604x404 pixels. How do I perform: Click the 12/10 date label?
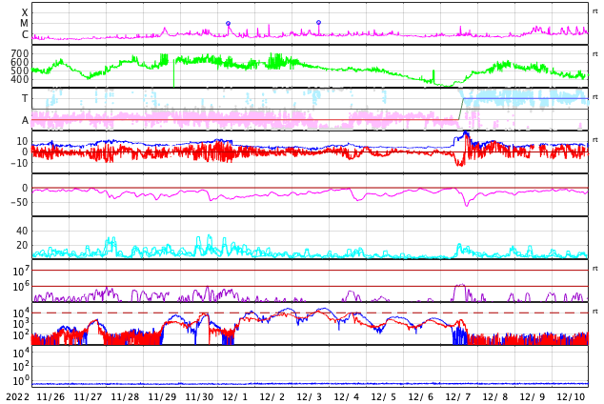571,396
